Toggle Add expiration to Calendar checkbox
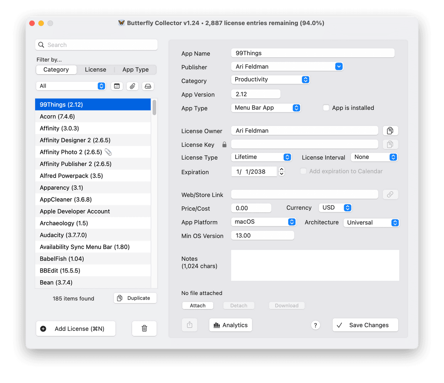The width and height of the screenshot is (444, 383). [x=303, y=171]
